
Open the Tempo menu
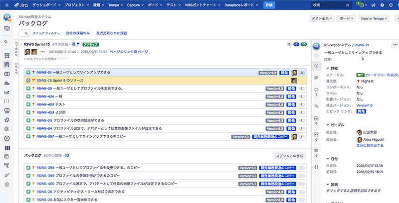[115, 5]
